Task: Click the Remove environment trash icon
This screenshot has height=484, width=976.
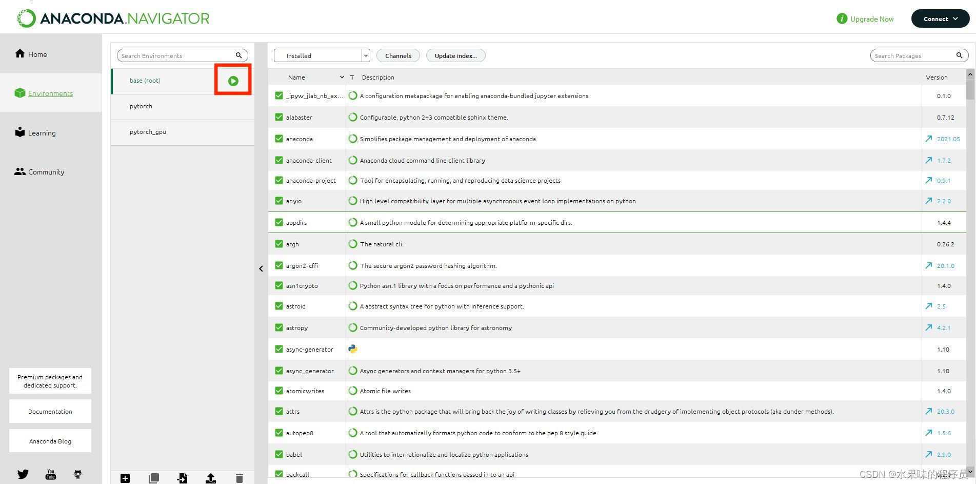Action: point(240,478)
